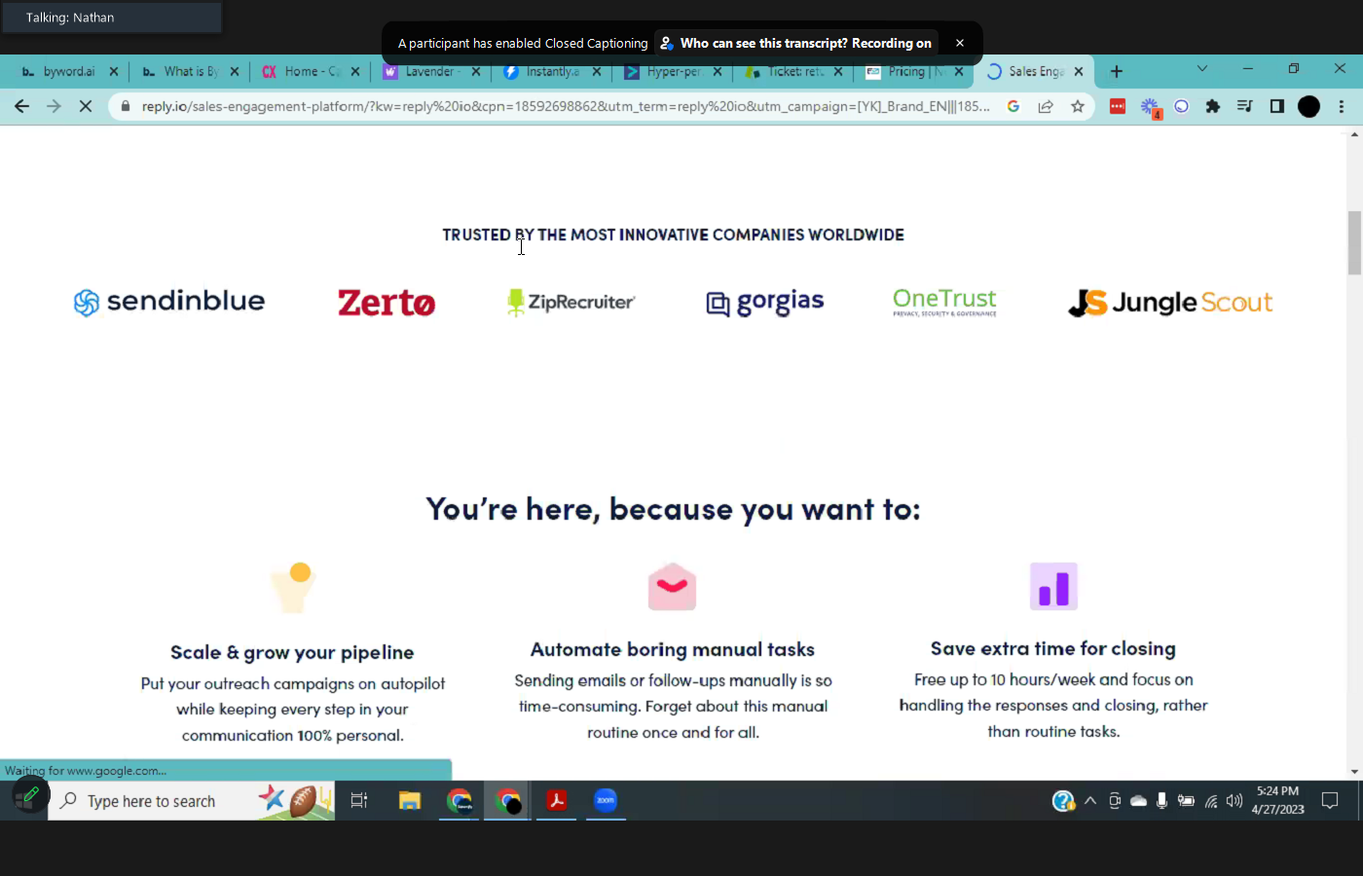Bookmark this page with the star icon
This screenshot has width=1363, height=876.
point(1077,106)
